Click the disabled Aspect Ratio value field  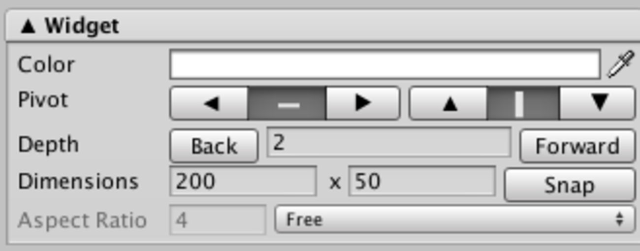pos(218,220)
